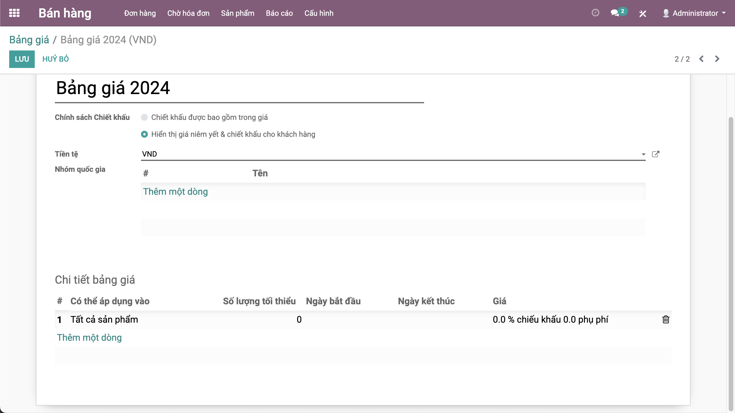Click the HUỶ BỎ discard button
735x413 pixels.
[x=55, y=59]
